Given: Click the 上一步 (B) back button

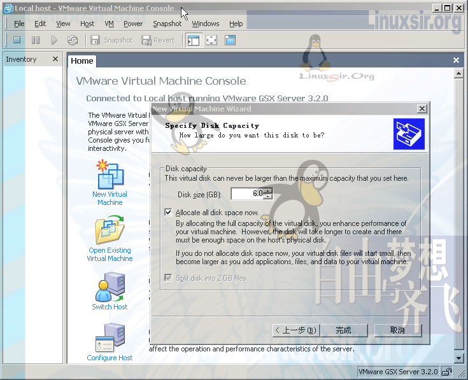Looking at the screenshot, I should tap(296, 330).
